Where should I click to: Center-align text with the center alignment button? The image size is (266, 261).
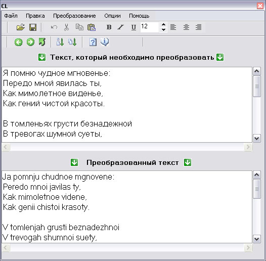186,27
